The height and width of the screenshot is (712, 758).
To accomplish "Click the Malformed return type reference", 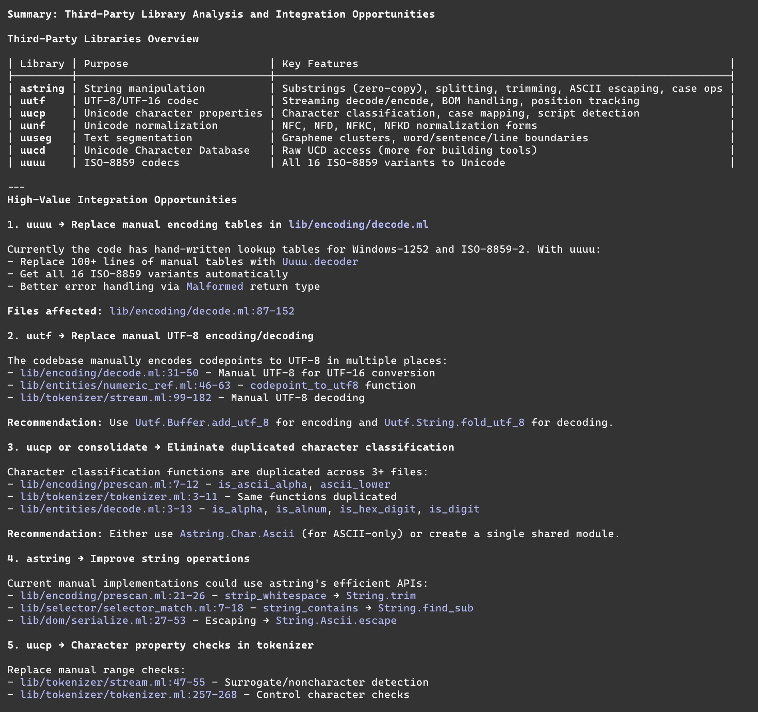I will pos(214,287).
